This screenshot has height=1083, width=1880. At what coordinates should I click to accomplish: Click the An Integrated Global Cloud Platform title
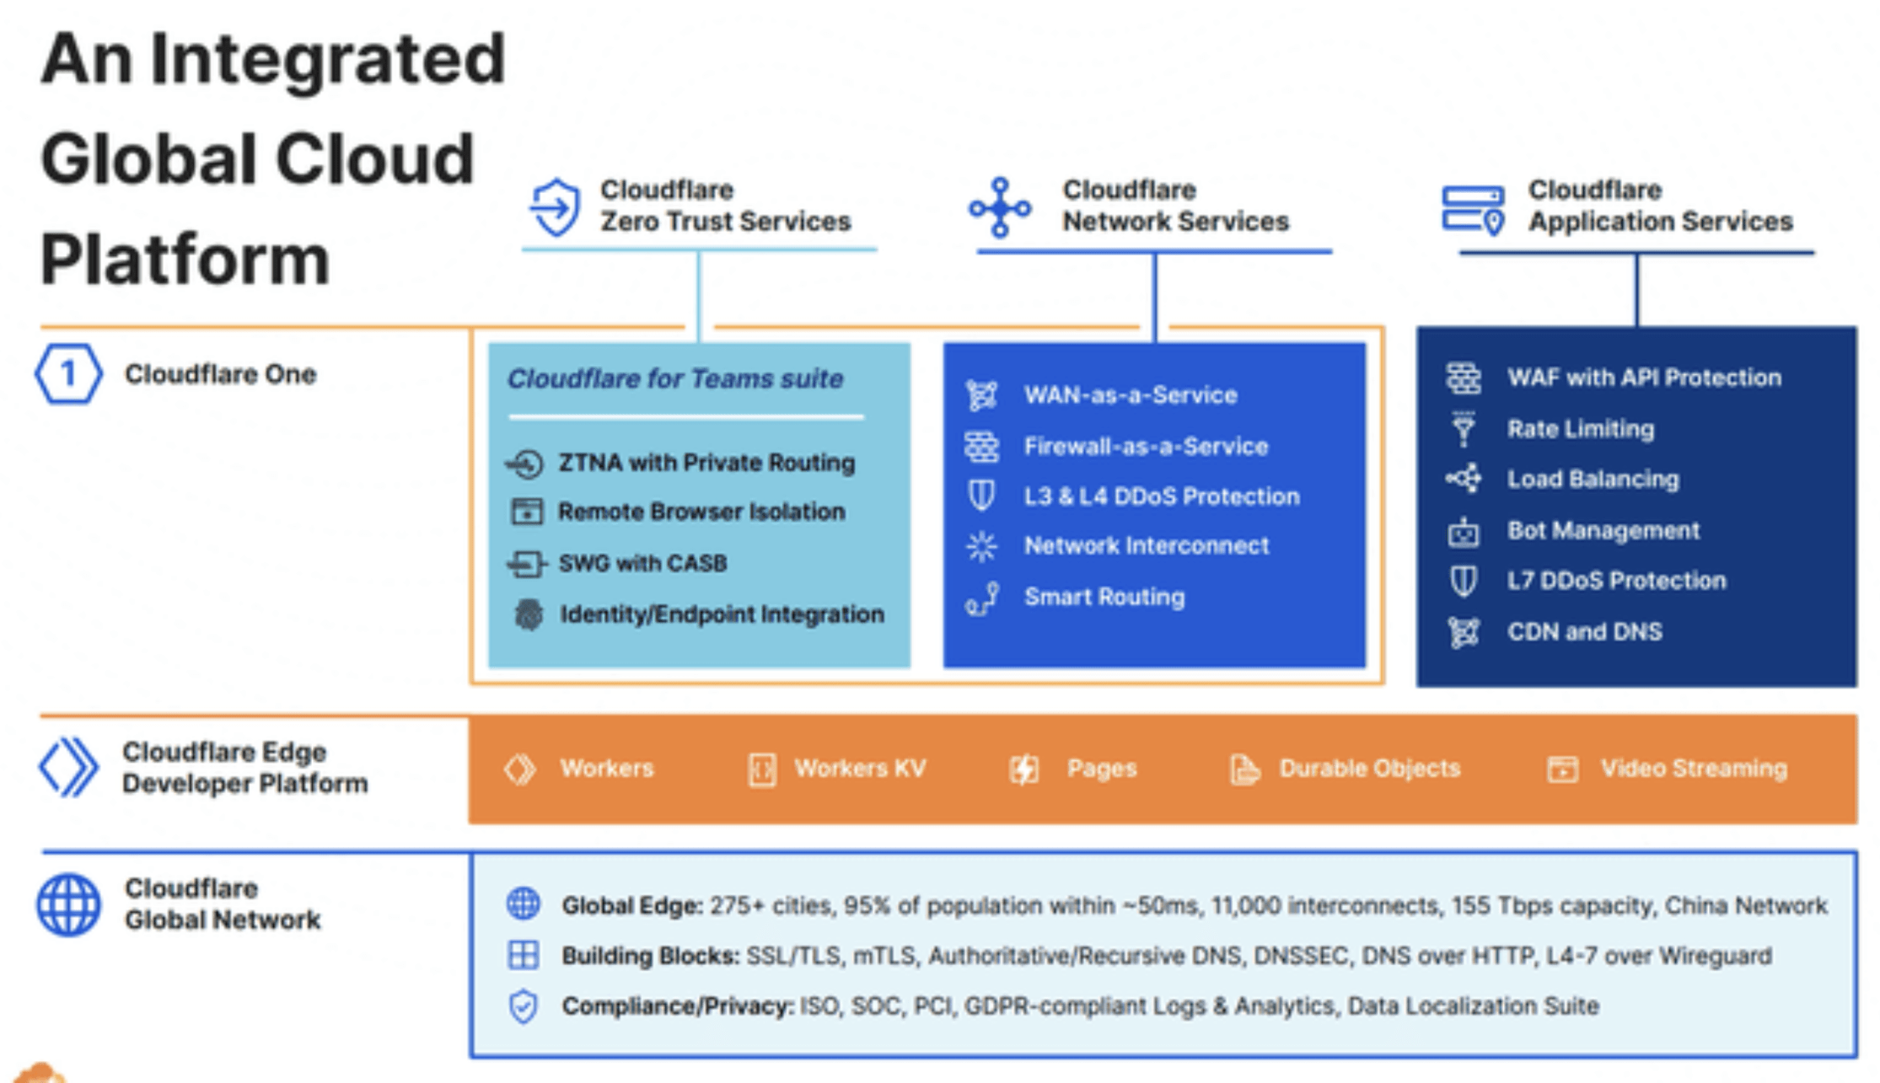coord(272,158)
